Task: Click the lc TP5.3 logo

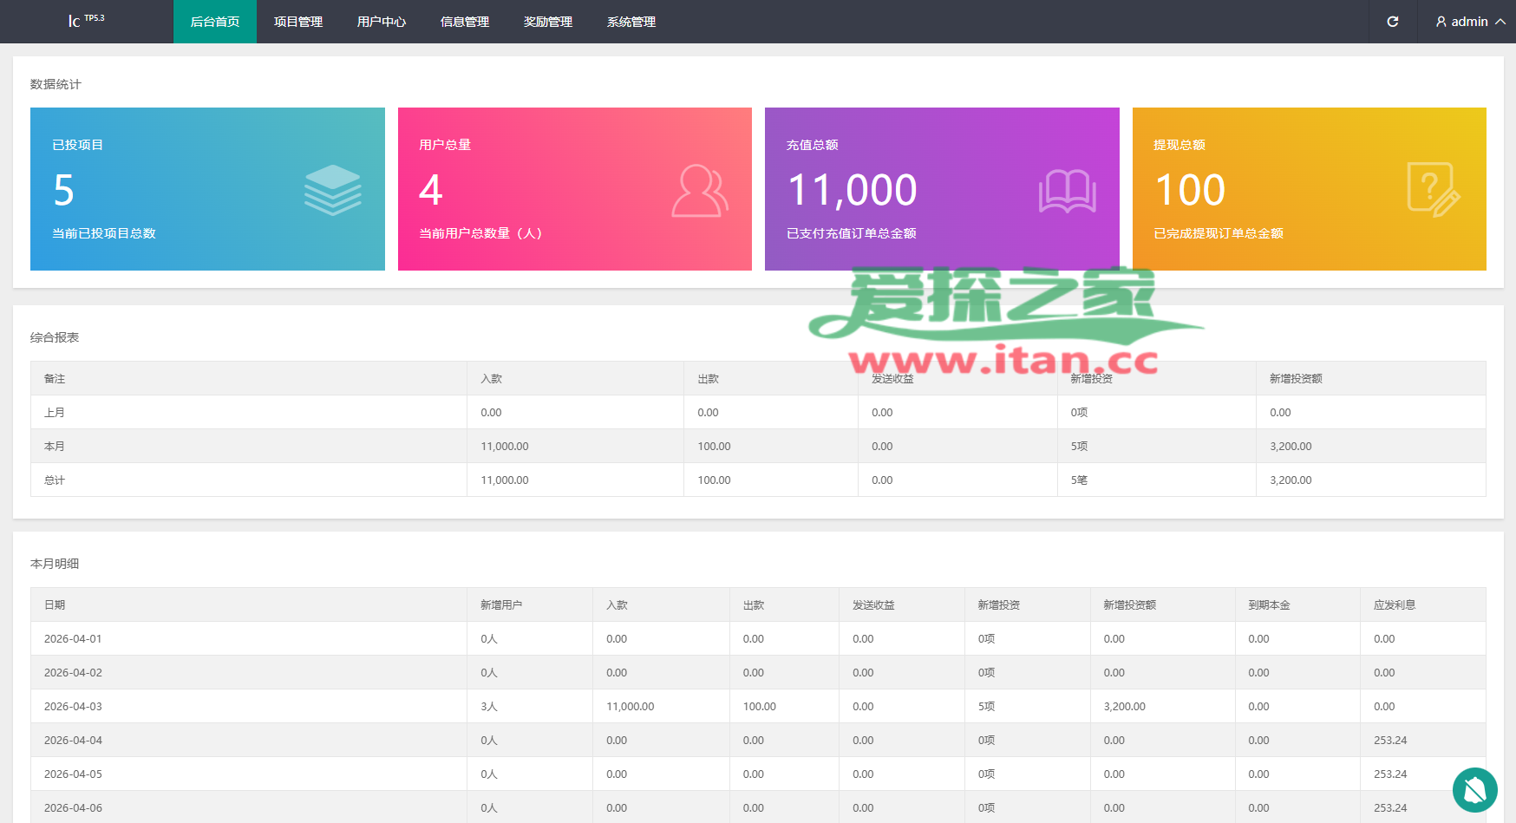Action: [x=86, y=20]
